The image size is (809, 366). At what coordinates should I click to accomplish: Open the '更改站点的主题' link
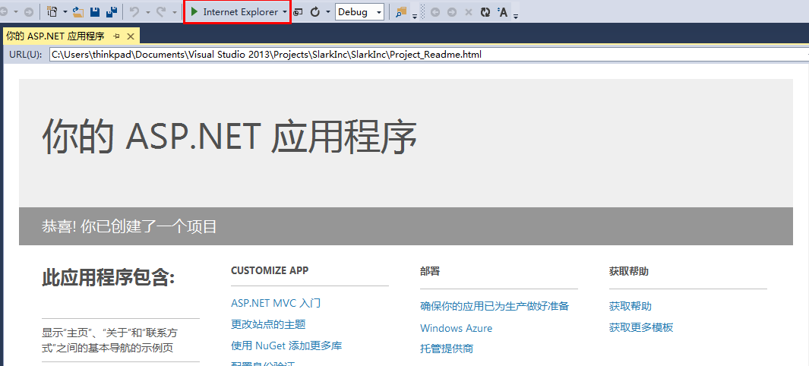pos(268,324)
